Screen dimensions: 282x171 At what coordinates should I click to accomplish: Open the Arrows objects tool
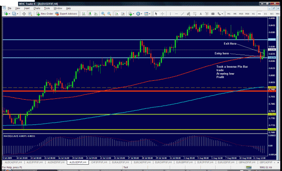pyautogui.click(x=219, y=14)
